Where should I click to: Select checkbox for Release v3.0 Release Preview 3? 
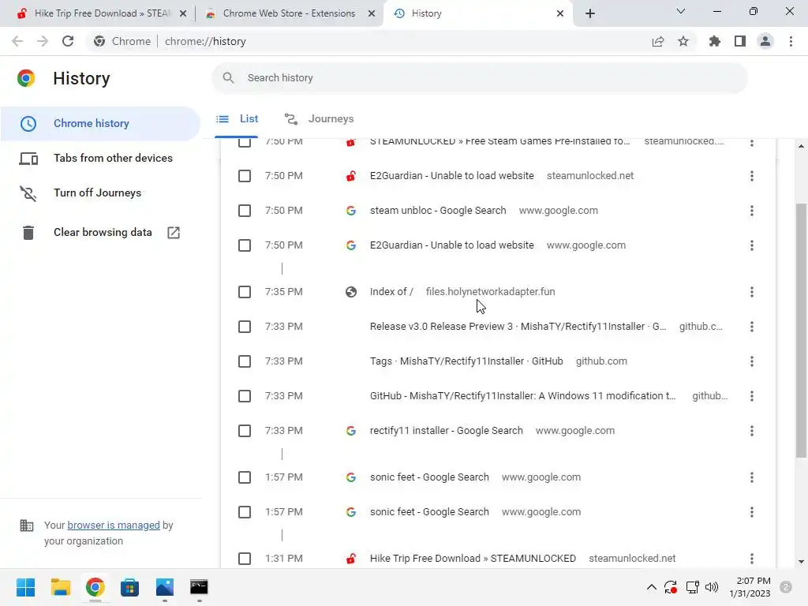coord(245,327)
